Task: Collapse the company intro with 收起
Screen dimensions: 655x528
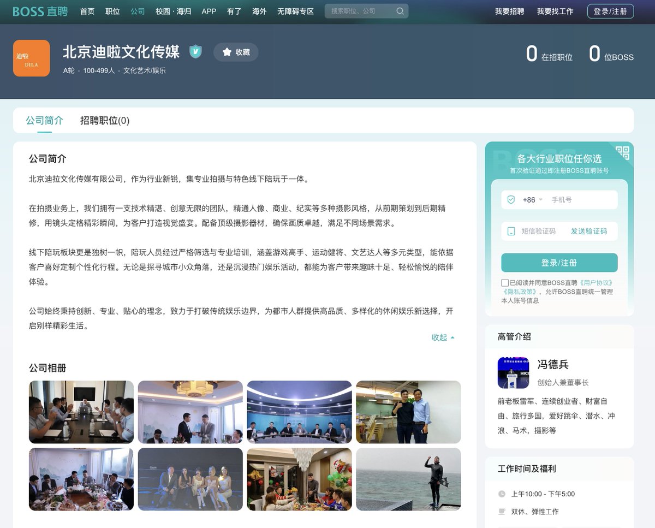Action: point(443,337)
